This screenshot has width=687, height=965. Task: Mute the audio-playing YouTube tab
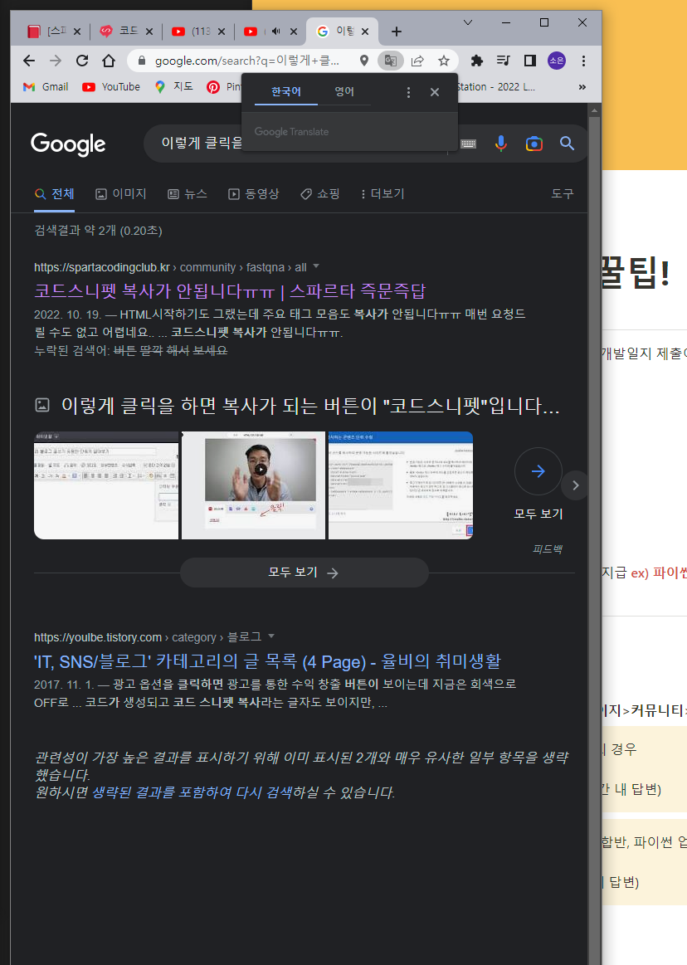[275, 31]
